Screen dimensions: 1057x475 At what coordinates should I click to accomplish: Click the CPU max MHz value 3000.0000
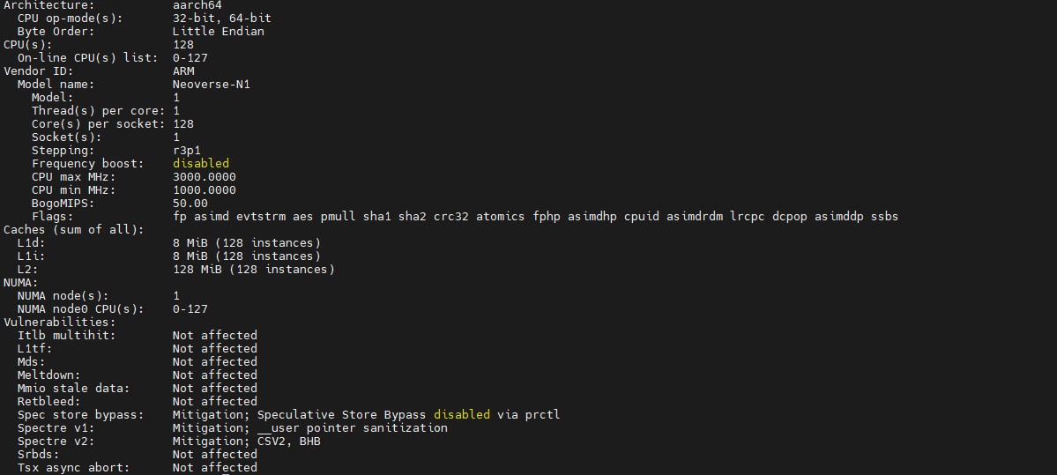pyautogui.click(x=204, y=177)
